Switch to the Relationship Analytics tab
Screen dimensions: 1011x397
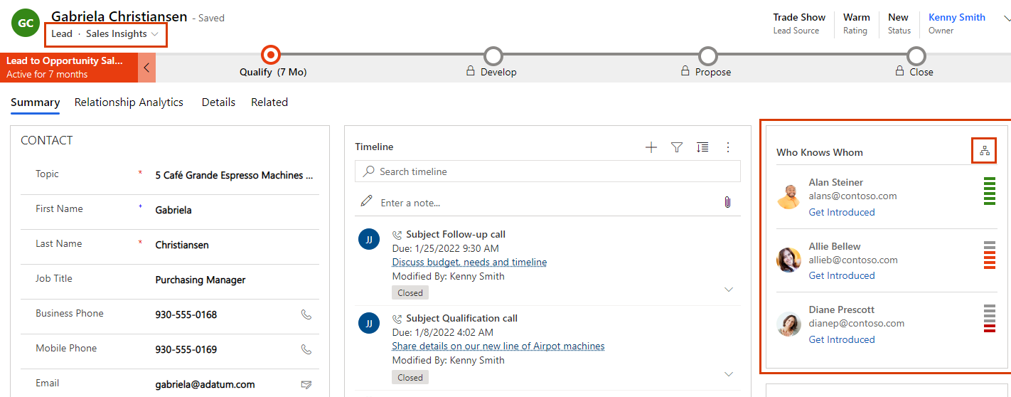coord(129,102)
